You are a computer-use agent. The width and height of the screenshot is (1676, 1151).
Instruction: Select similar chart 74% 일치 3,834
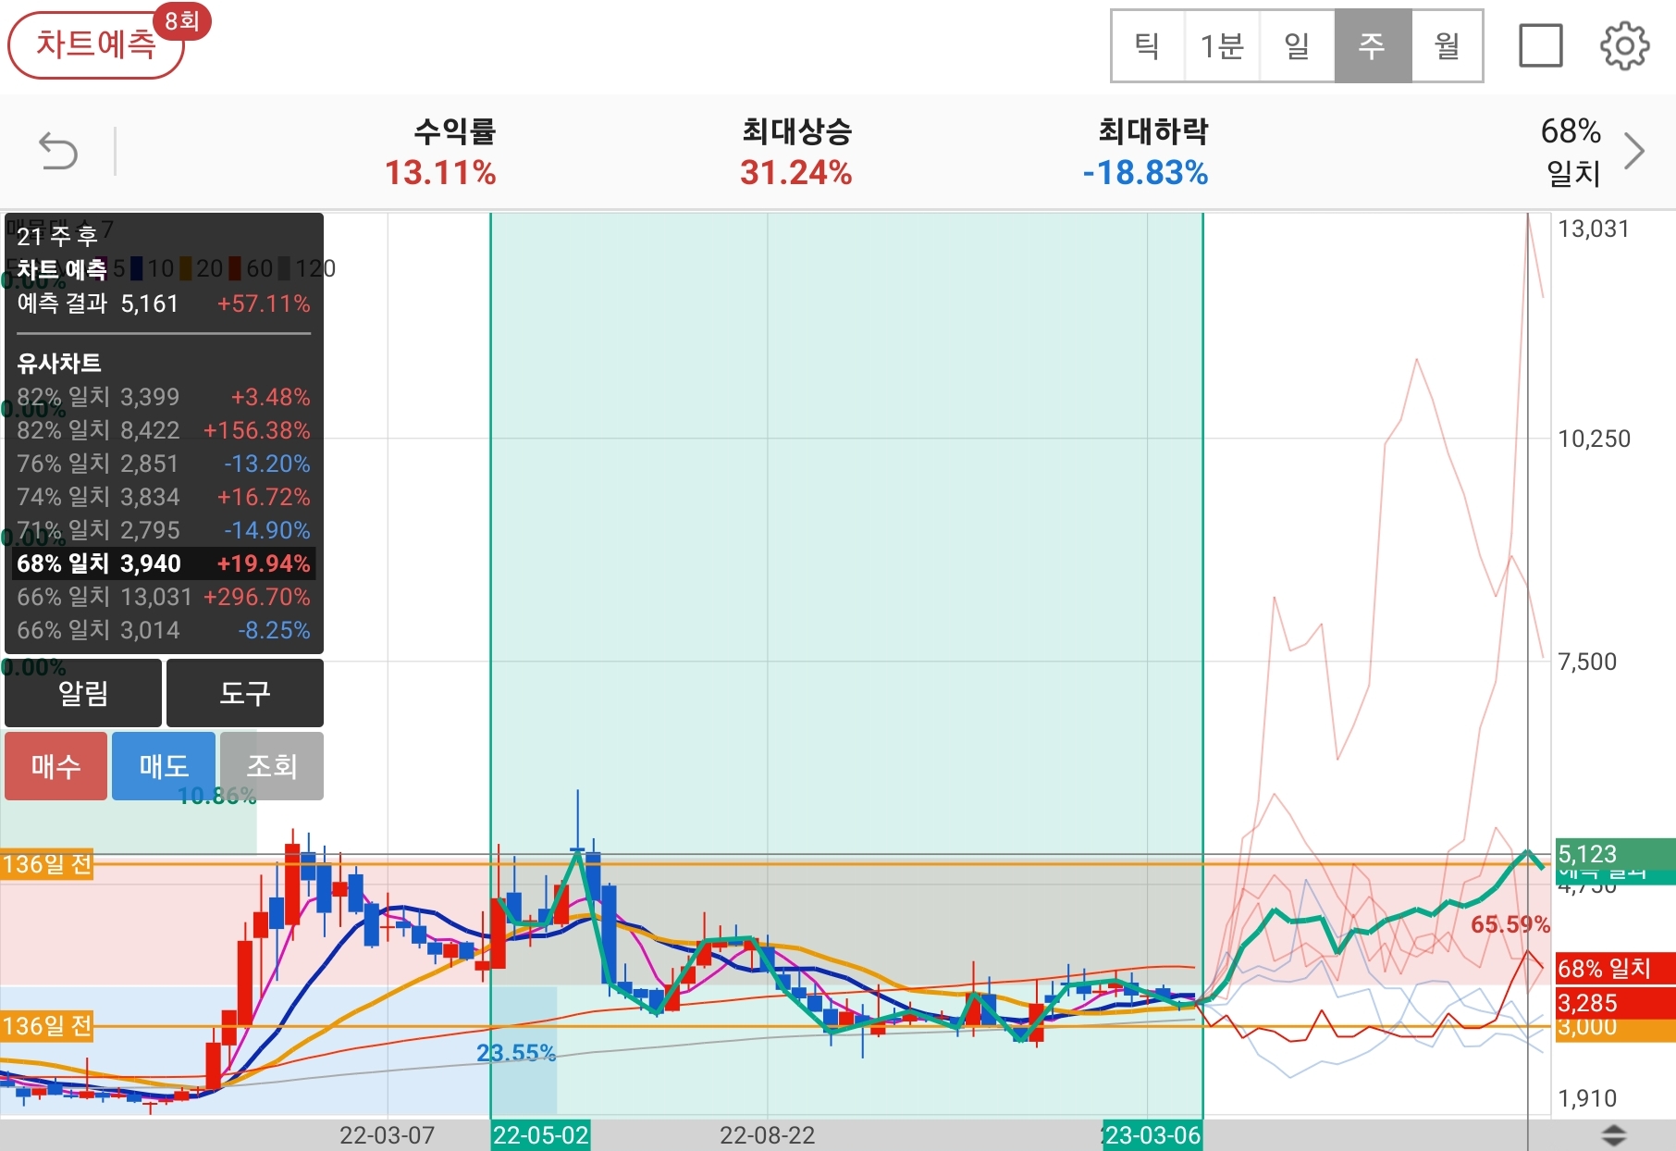click(x=164, y=497)
